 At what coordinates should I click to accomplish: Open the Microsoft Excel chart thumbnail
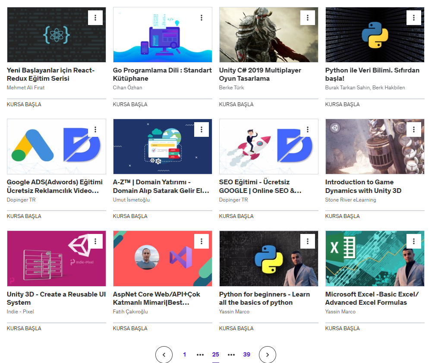375,259
